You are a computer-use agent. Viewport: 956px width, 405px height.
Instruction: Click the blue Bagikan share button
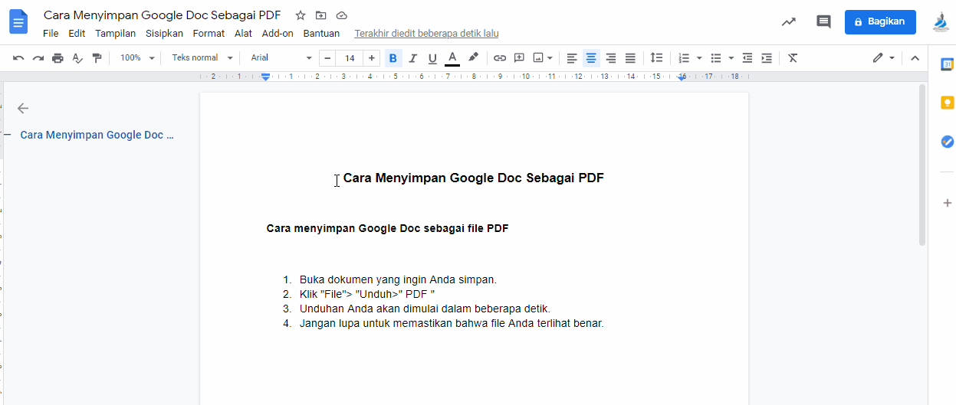click(880, 22)
